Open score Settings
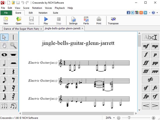160x120 pixels. point(73,20)
